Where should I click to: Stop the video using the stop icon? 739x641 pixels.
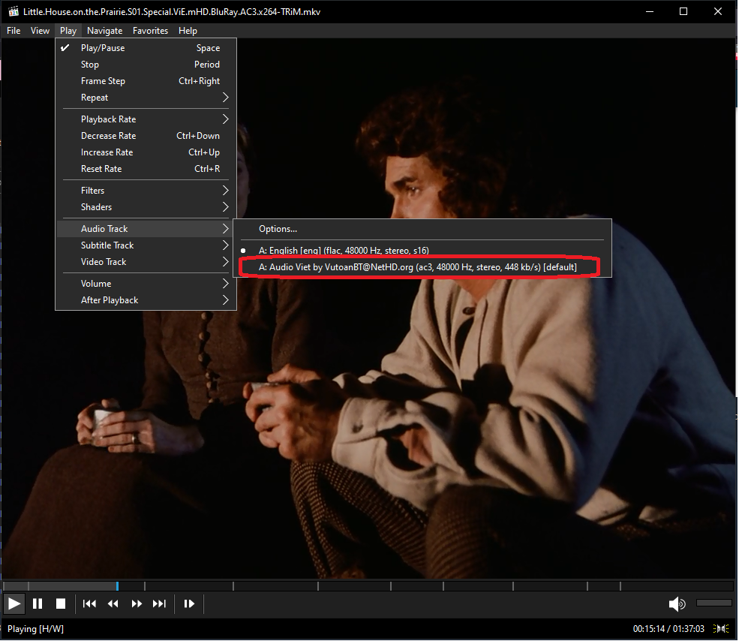point(61,604)
